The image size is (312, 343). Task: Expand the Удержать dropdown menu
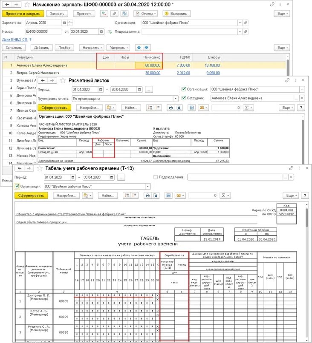tap(118, 48)
